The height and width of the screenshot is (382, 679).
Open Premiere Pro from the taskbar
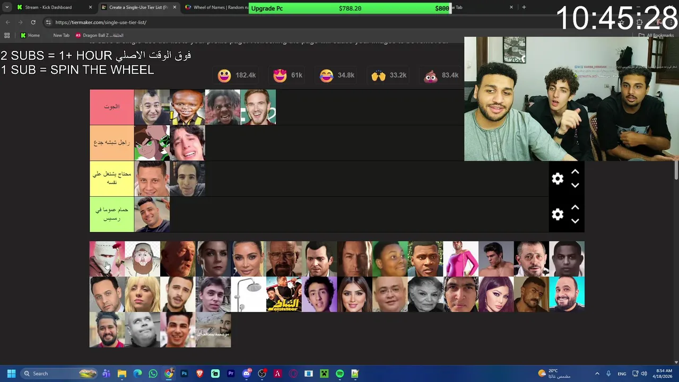(231, 374)
